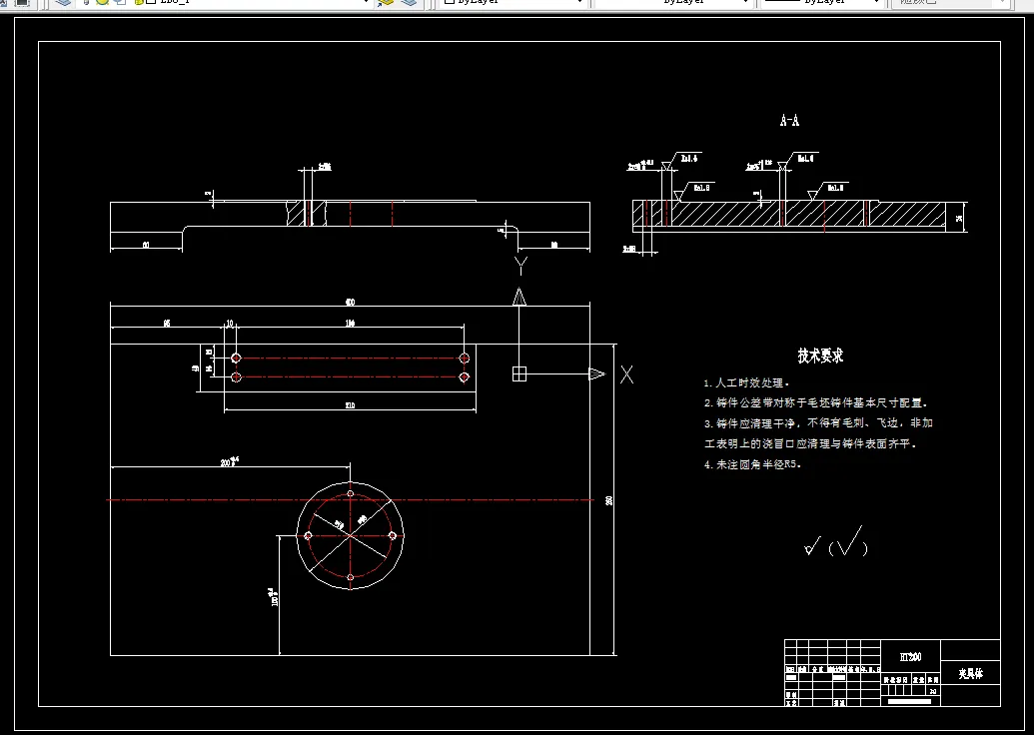
Task: Select the 210 dimension below the slot
Action: (x=351, y=405)
